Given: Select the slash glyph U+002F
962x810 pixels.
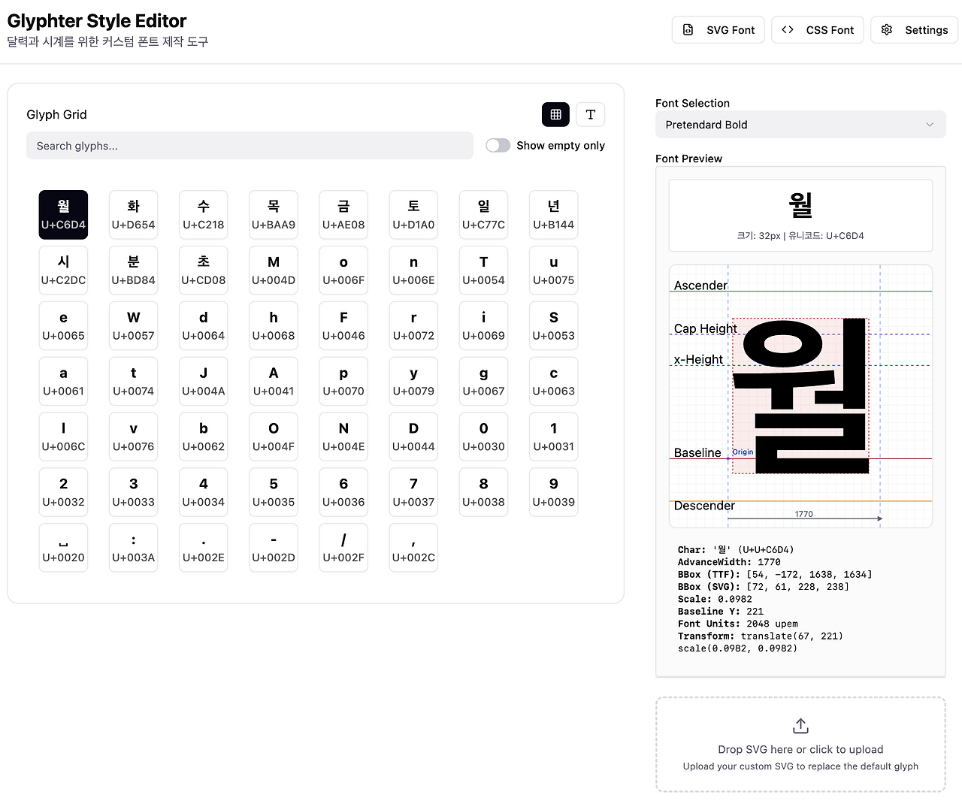Looking at the screenshot, I should tap(343, 547).
